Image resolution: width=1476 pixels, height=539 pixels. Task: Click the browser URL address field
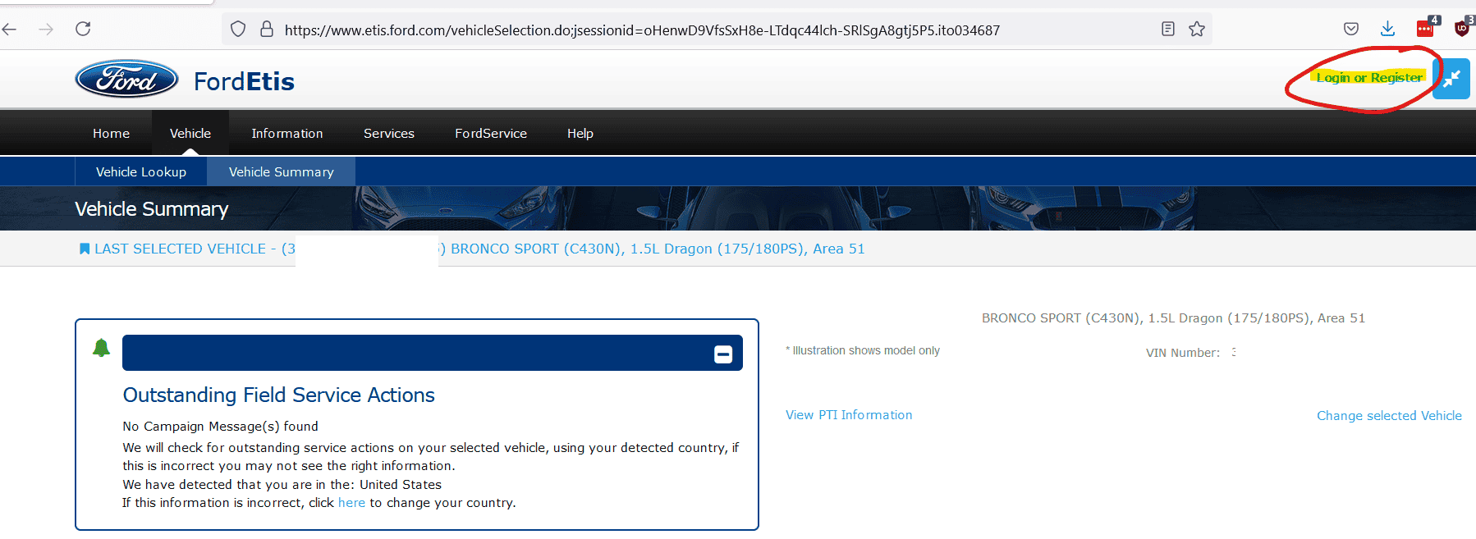tap(640, 30)
